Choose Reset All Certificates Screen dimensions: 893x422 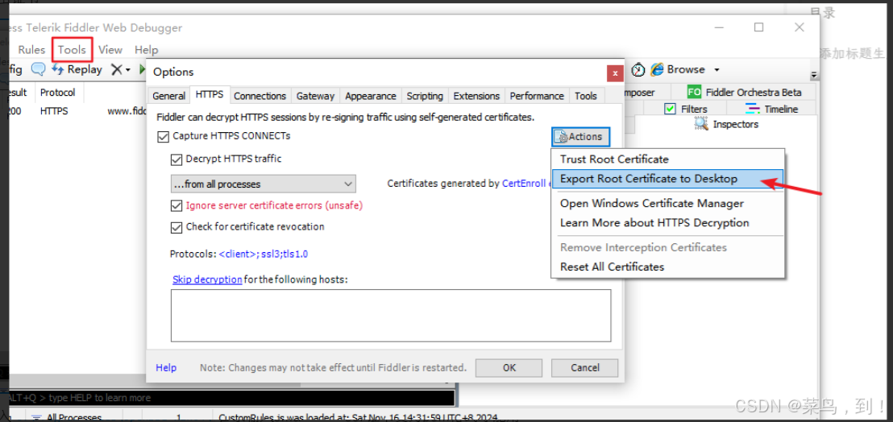click(668, 267)
